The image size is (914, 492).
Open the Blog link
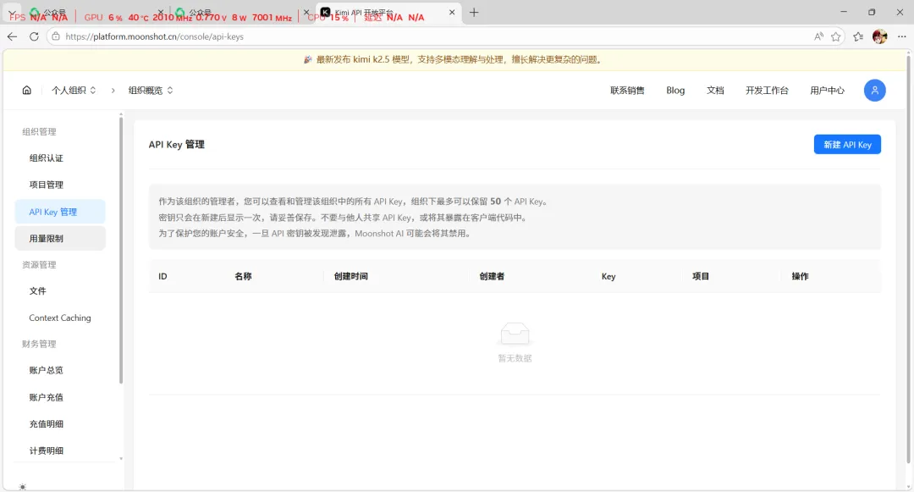tap(675, 91)
